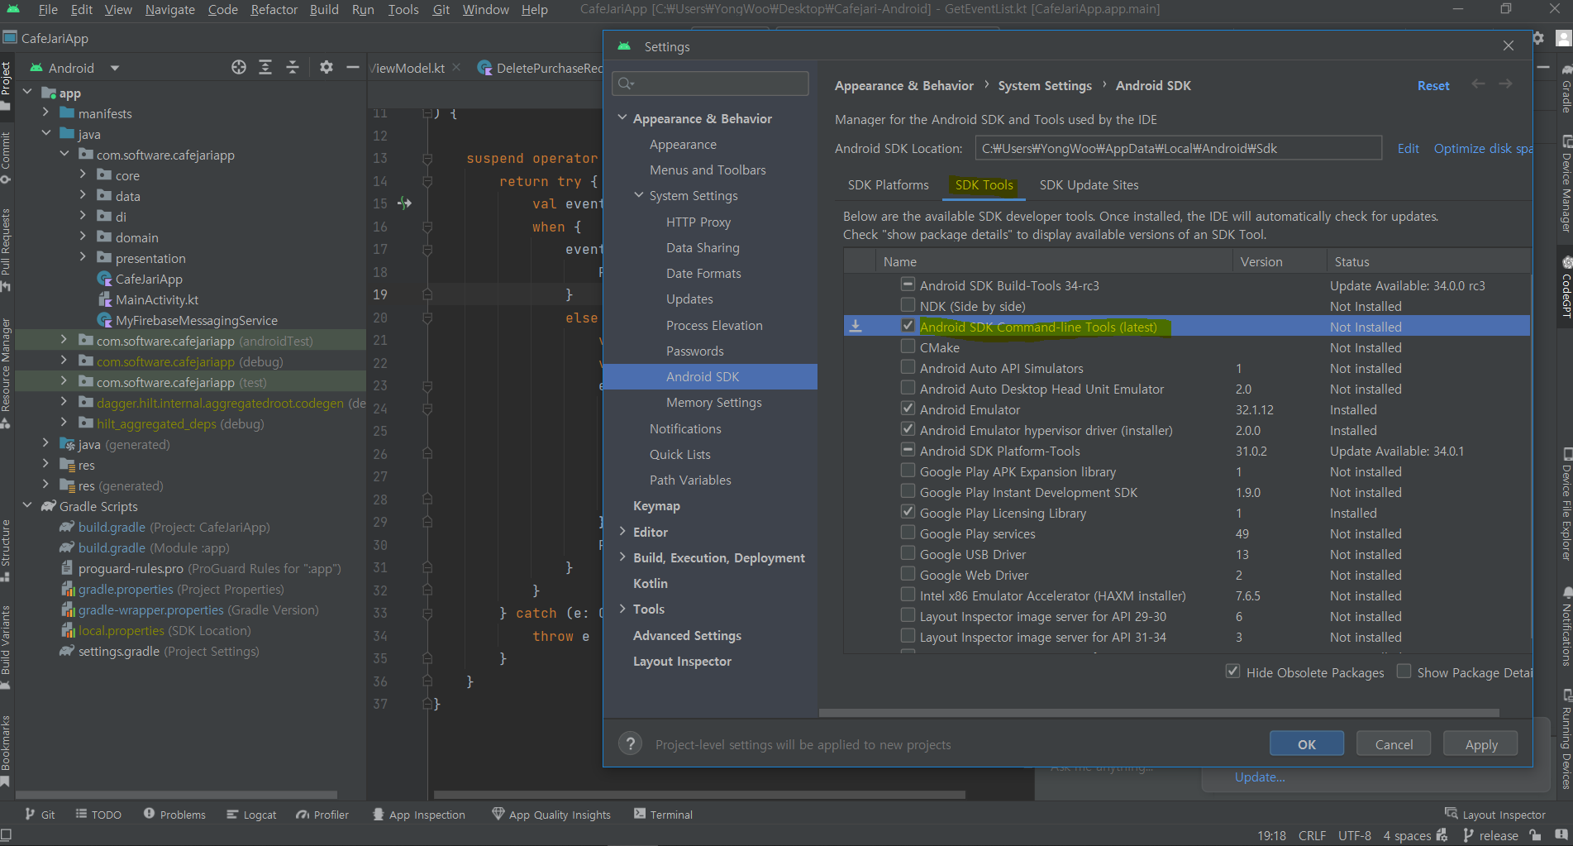
Task: Open the CodeGPT side panel
Action: click(x=1566, y=288)
